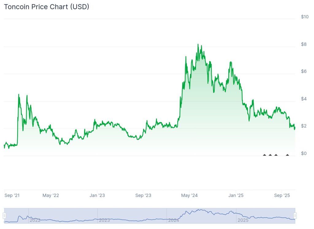
Task: Click the third diamond event marker from left
Action: pos(276,155)
